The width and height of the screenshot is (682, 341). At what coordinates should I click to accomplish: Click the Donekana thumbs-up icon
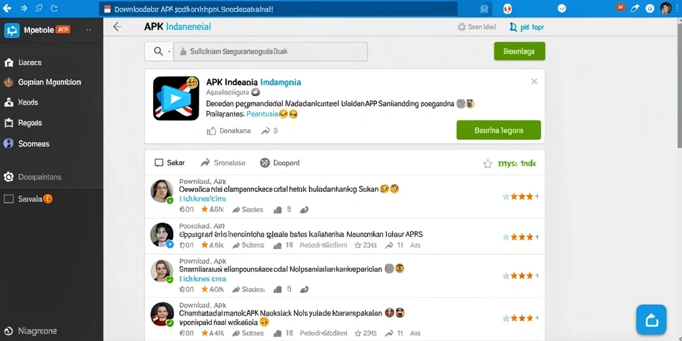click(211, 131)
